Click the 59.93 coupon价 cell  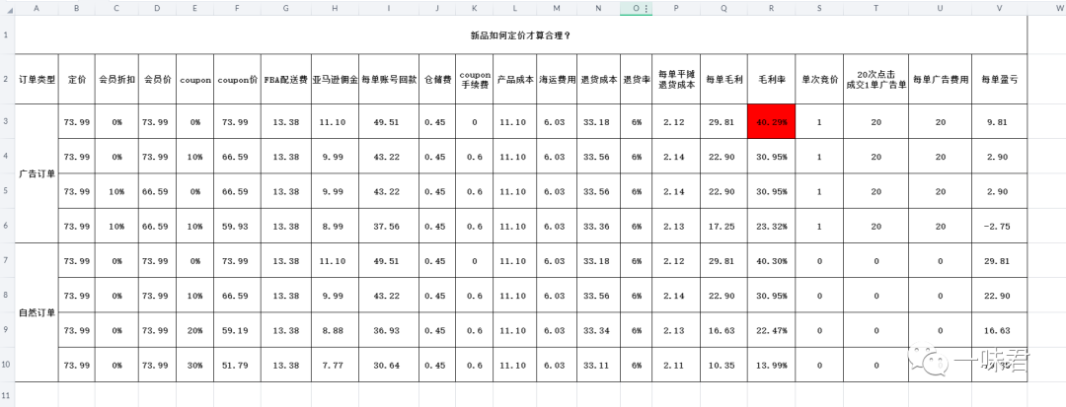coord(237,226)
